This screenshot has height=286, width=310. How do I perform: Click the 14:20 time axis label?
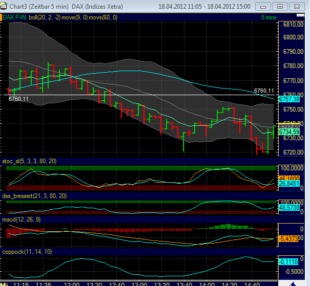point(229,284)
